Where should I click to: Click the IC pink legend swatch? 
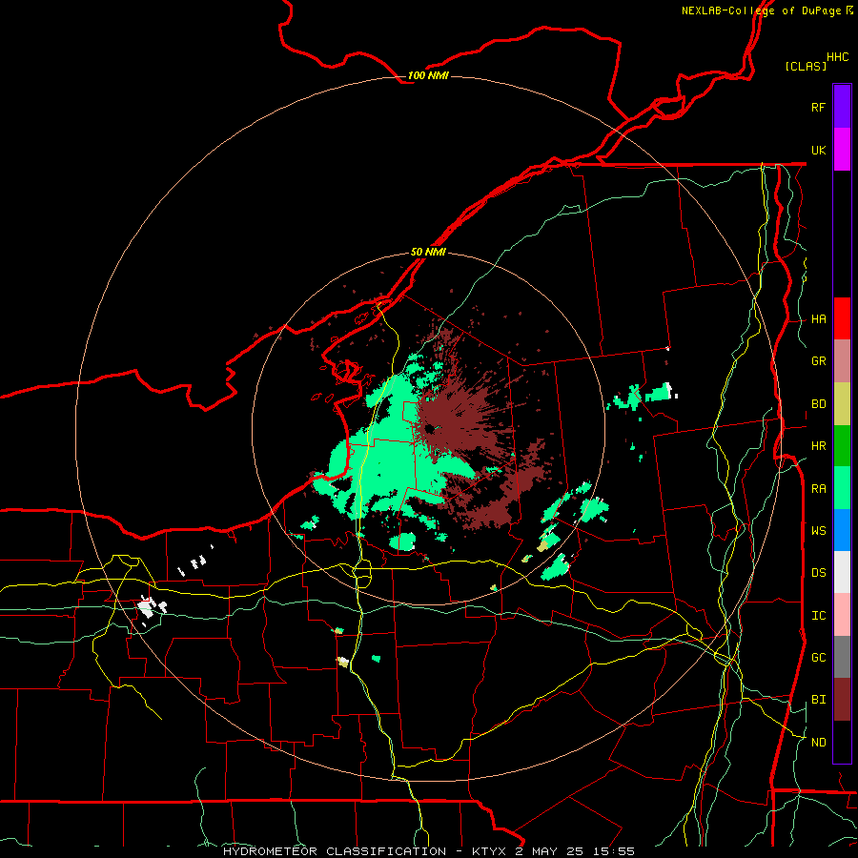click(x=842, y=615)
